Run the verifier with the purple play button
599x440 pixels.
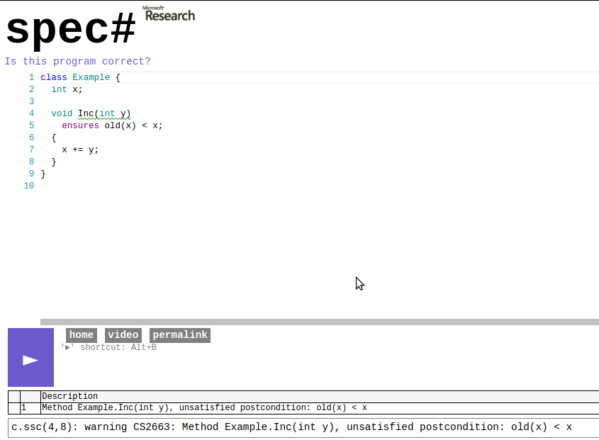point(30,357)
